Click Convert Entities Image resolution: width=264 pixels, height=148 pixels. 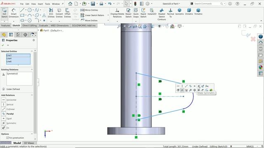pos(59,13)
